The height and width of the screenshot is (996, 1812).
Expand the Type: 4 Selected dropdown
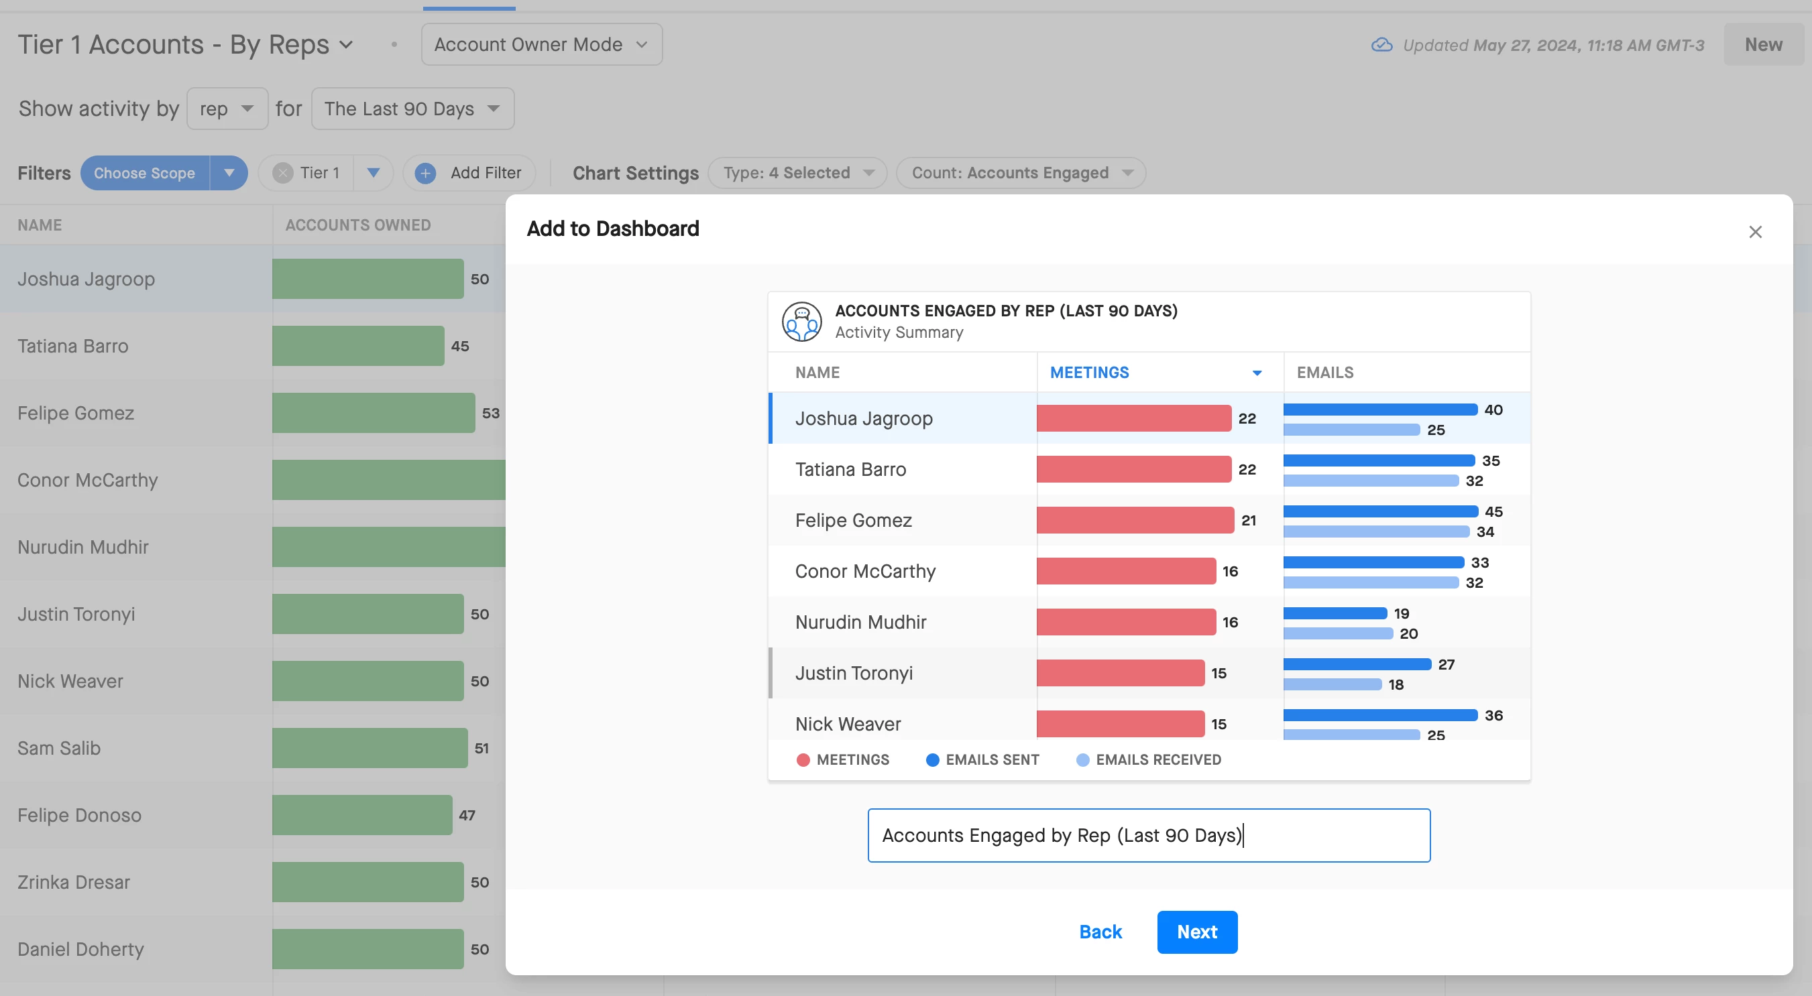click(x=797, y=173)
